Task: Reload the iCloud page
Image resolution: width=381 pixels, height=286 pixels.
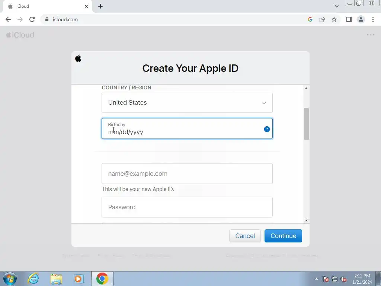Action: point(32,19)
